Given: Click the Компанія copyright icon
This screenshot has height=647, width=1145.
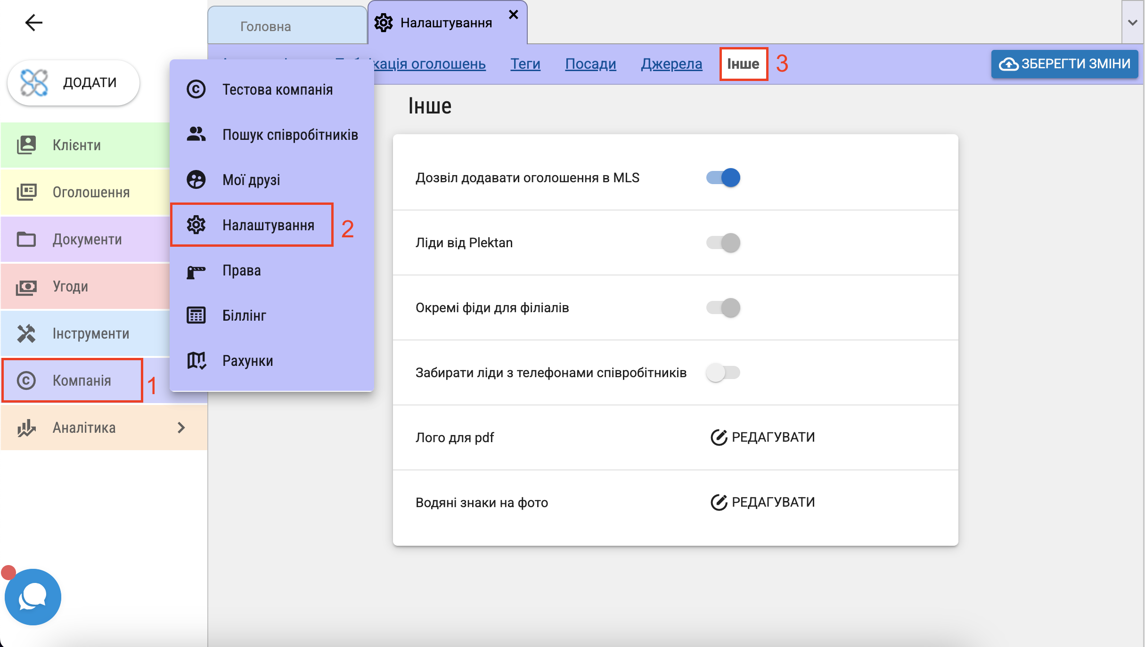Looking at the screenshot, I should point(26,380).
